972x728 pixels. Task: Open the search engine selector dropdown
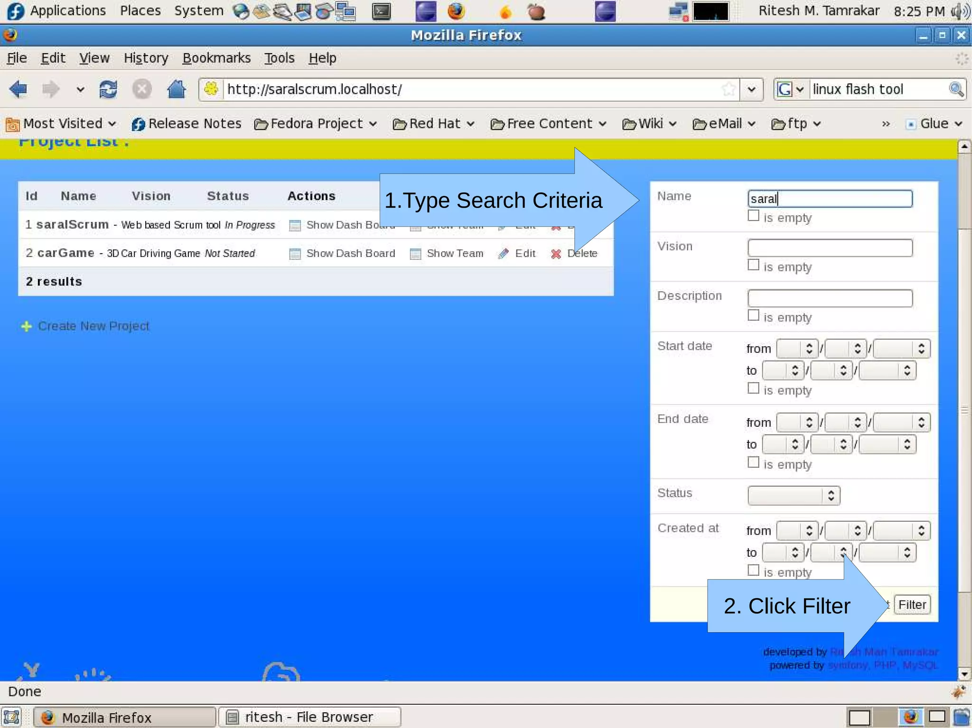[x=790, y=89]
